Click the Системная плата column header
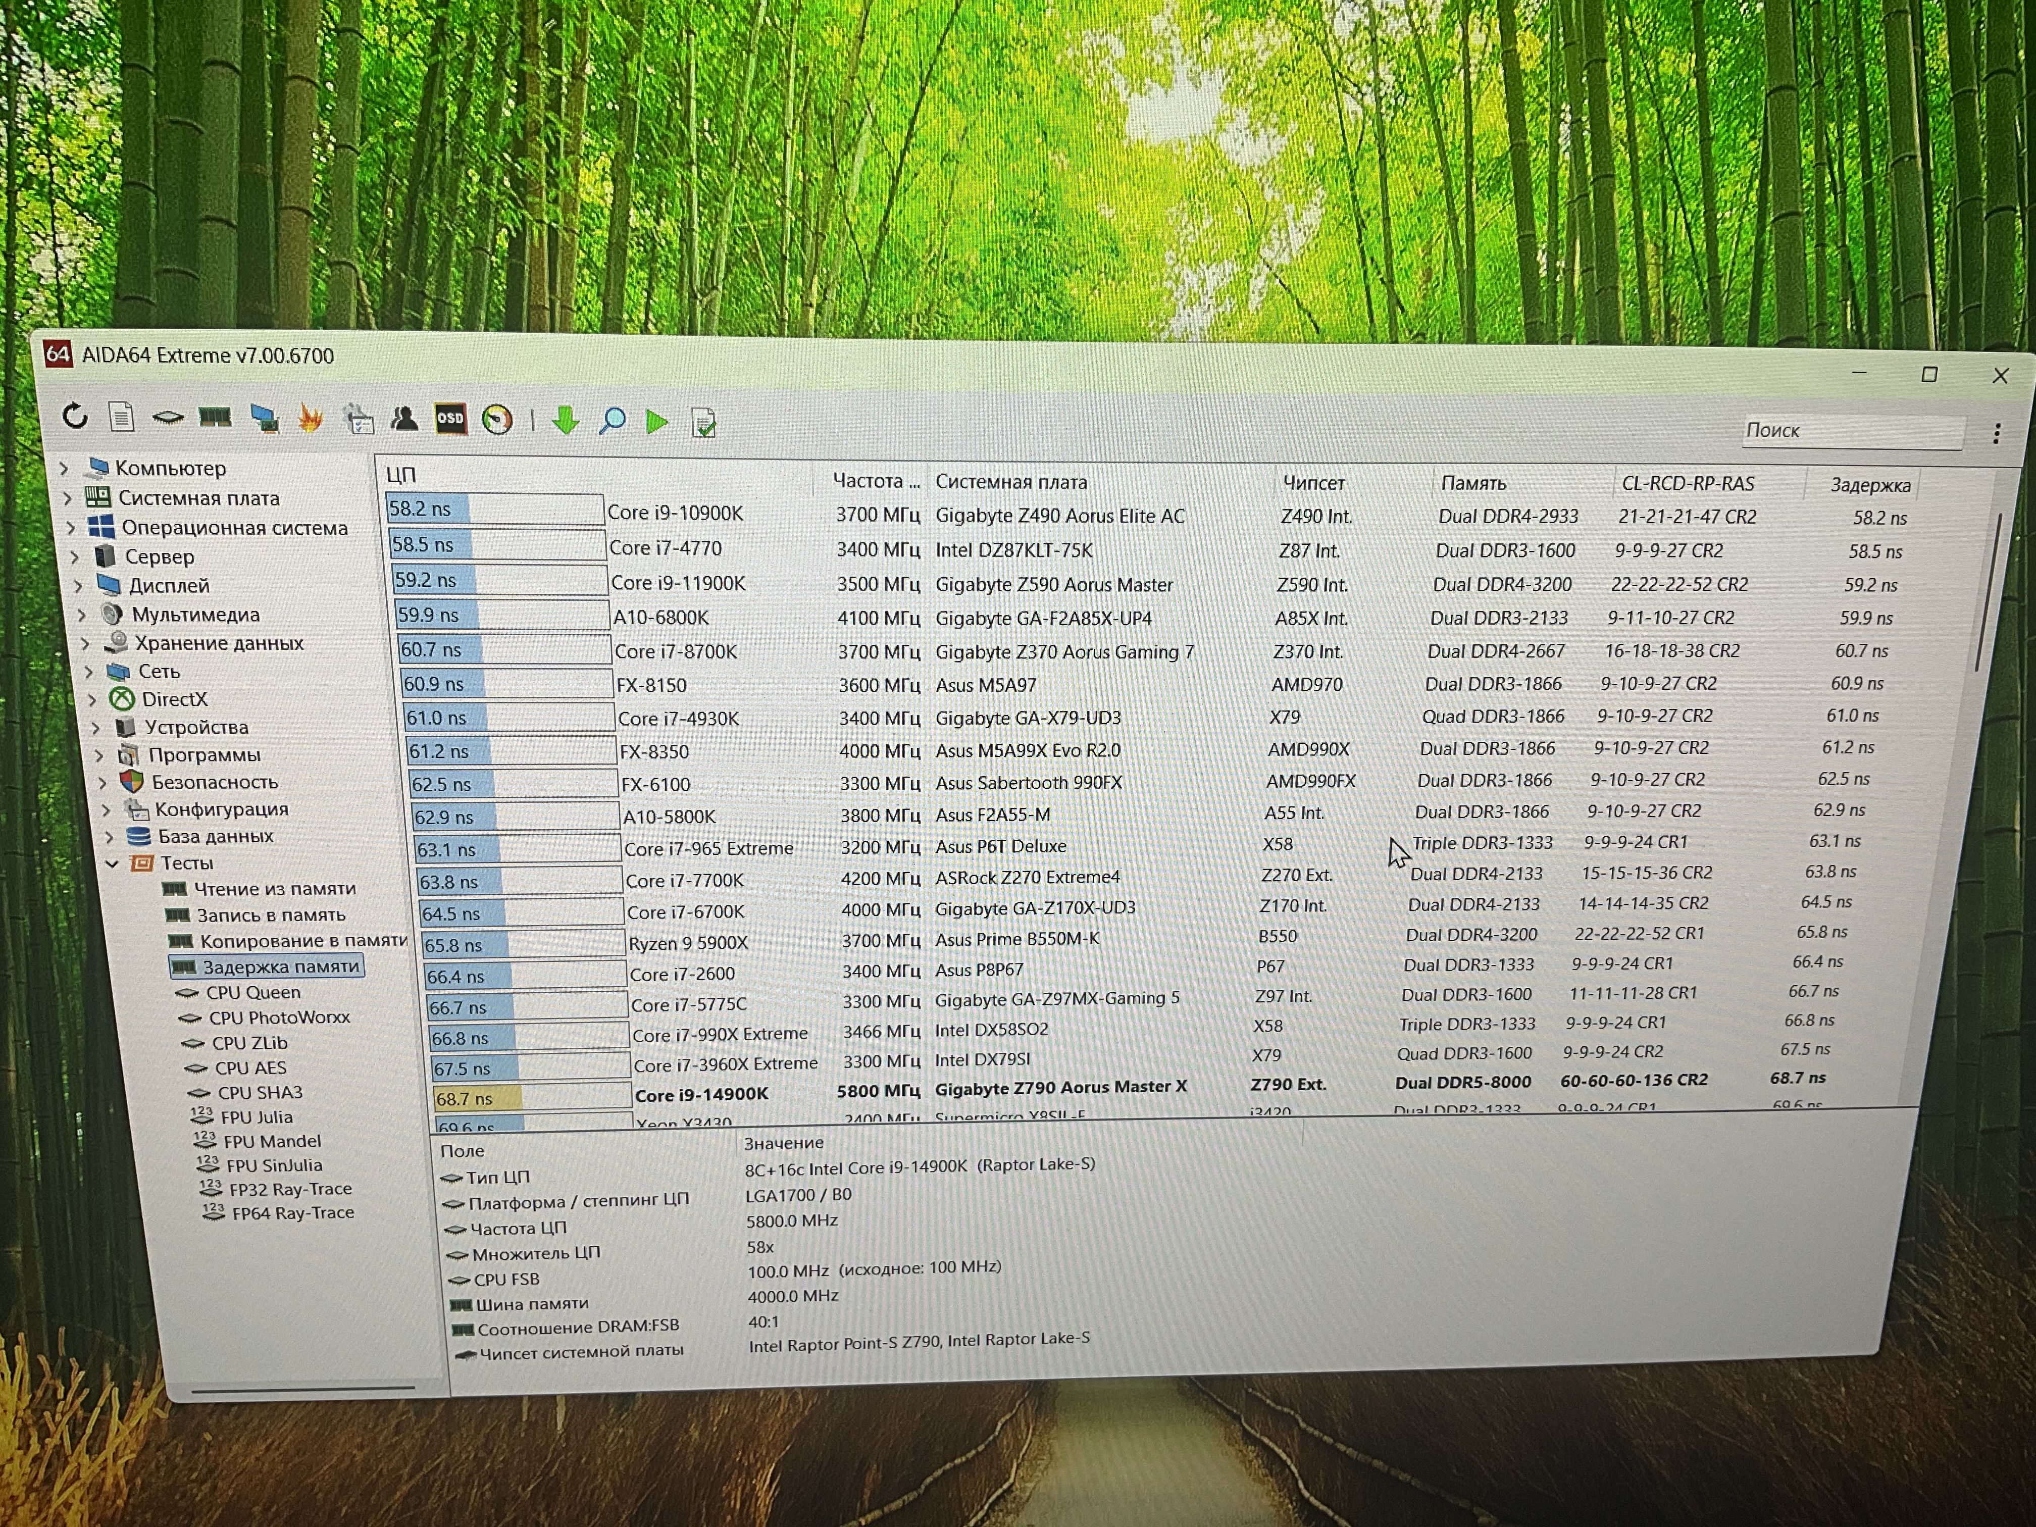This screenshot has height=1527, width=2036. [1010, 481]
